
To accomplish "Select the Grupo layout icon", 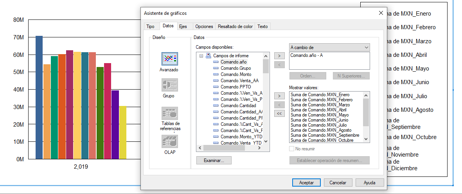I will point(169,85).
